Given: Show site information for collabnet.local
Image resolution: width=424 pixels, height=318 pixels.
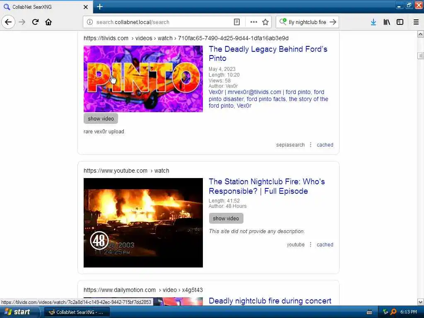Looking at the screenshot, I should click(x=90, y=22).
